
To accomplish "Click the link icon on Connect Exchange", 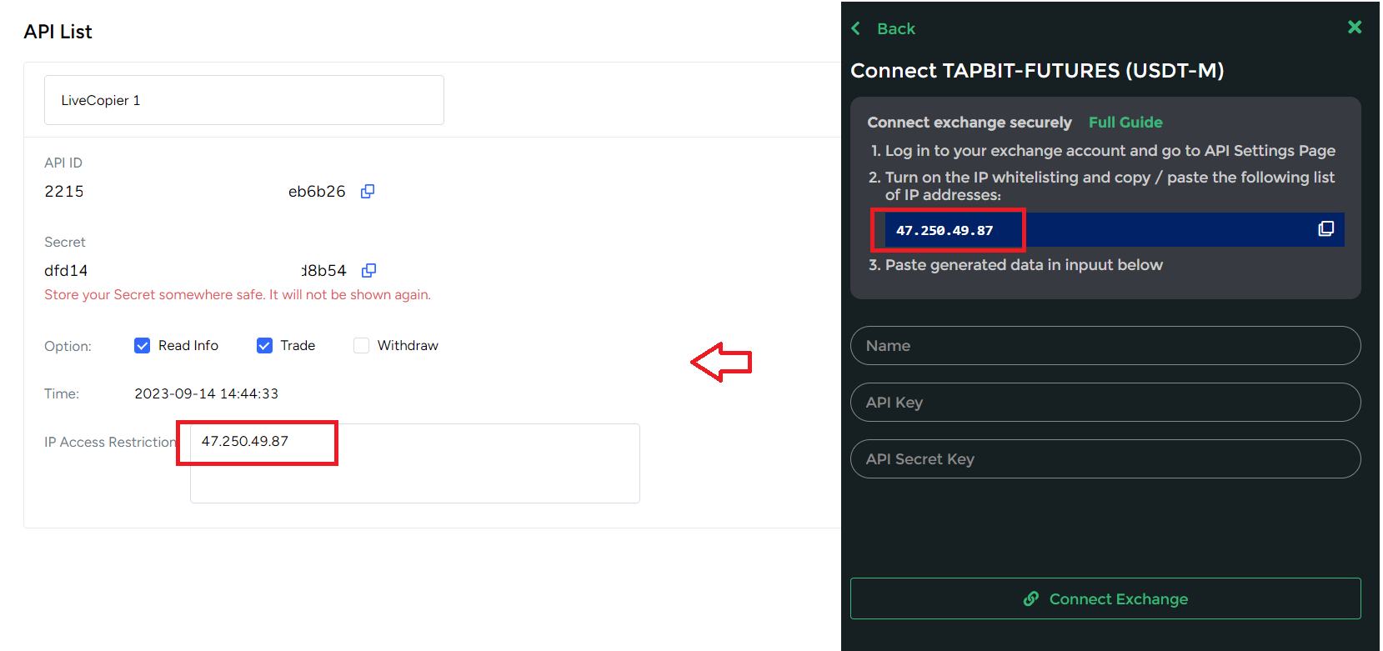I will 1031,598.
